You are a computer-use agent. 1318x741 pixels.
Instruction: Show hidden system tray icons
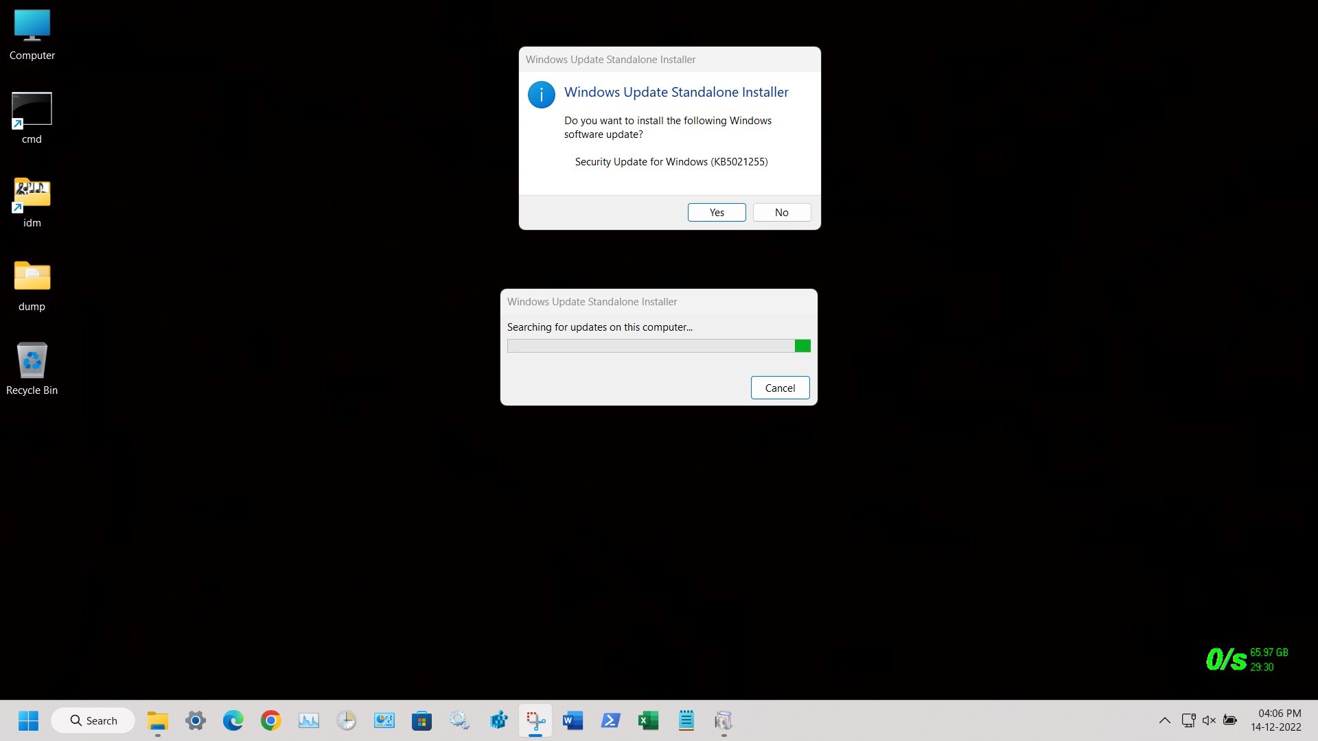coord(1165,720)
